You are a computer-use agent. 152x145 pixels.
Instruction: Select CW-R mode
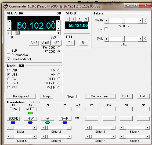click(8, 83)
